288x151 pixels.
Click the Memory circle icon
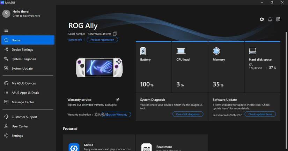(216, 51)
